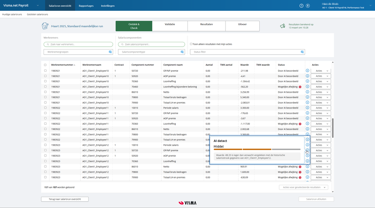Select checkbox for Employee10 Netto row
Viewport: 375px width, 208px height.
click(45, 92)
